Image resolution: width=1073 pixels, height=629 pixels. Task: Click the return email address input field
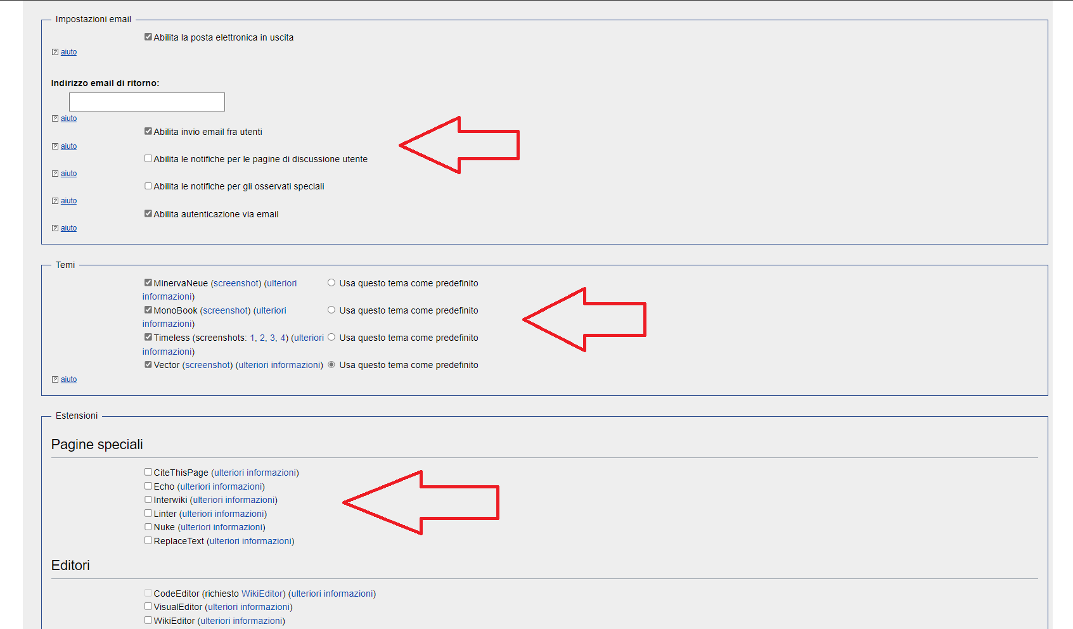pos(147,102)
